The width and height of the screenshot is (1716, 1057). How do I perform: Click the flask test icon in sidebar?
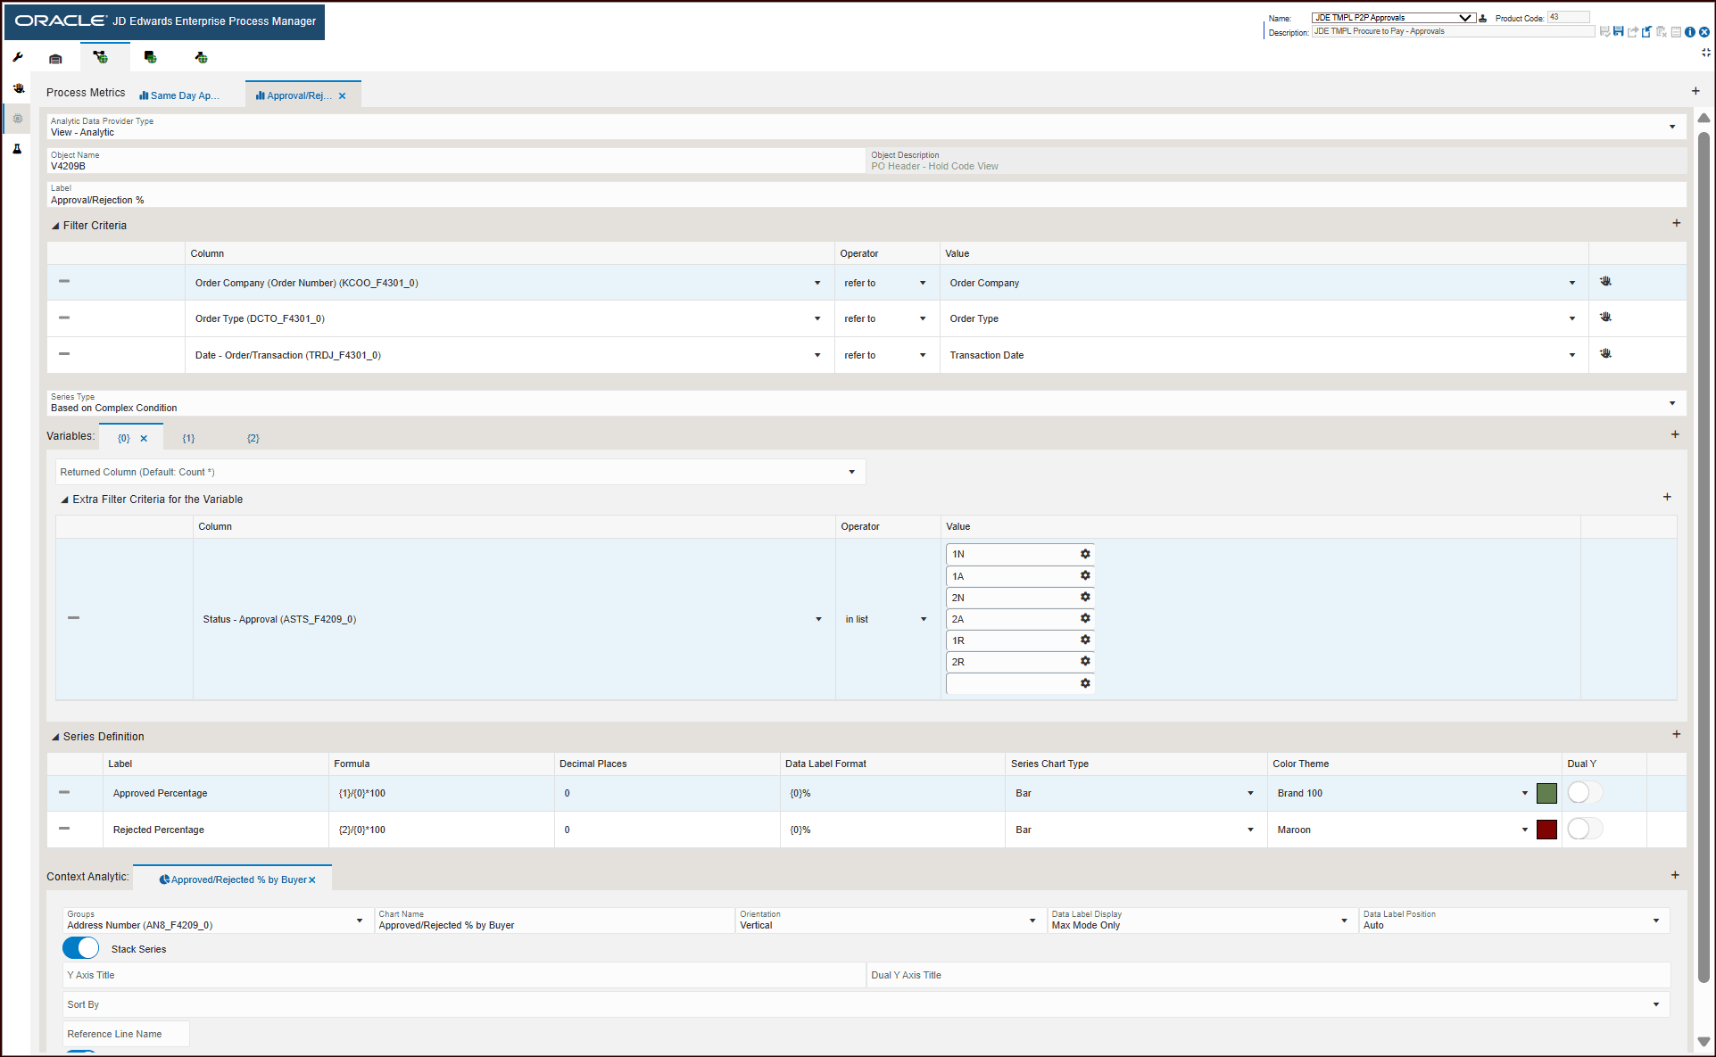coord(17,149)
